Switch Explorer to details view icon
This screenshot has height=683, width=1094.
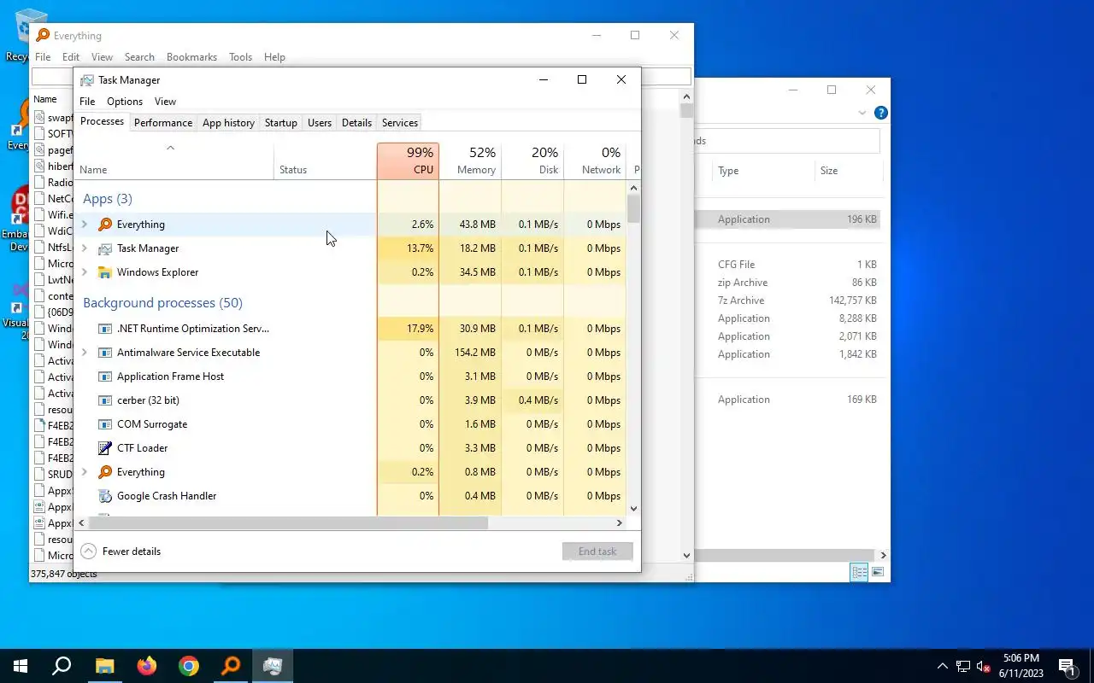tap(860, 572)
